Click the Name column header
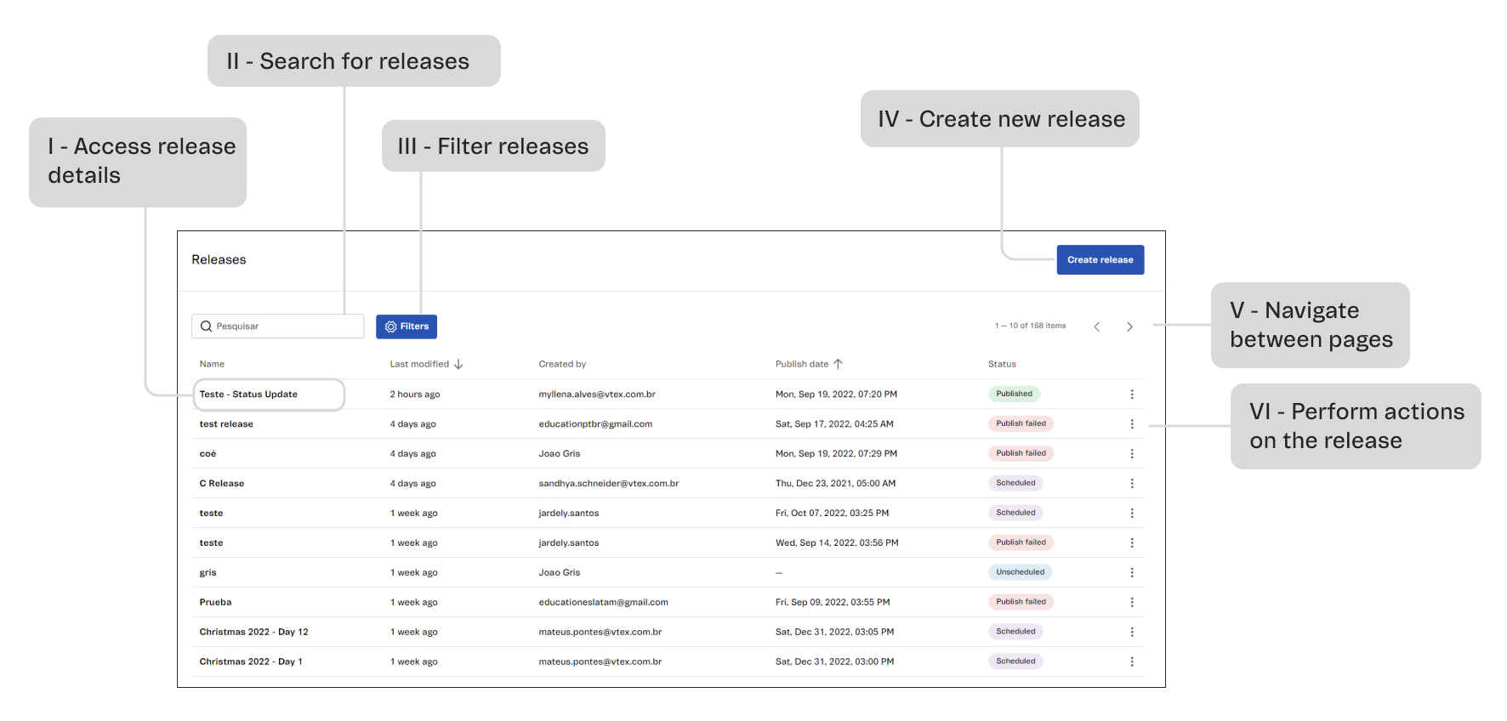The image size is (1507, 721). 212,364
